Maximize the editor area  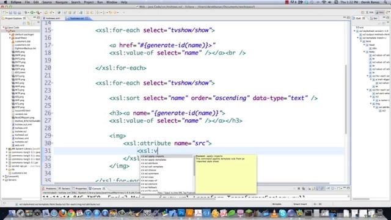tap(348, 18)
